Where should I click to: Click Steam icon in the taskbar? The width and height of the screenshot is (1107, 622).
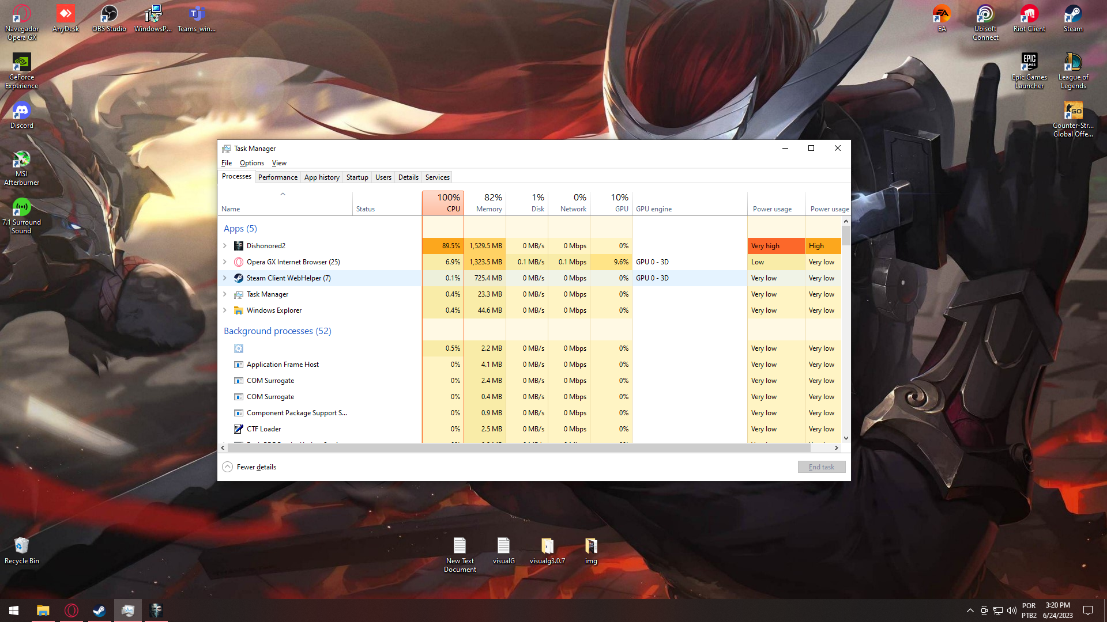pyautogui.click(x=100, y=610)
